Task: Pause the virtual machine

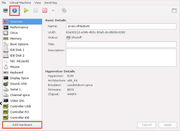Action: [x=35, y=10]
